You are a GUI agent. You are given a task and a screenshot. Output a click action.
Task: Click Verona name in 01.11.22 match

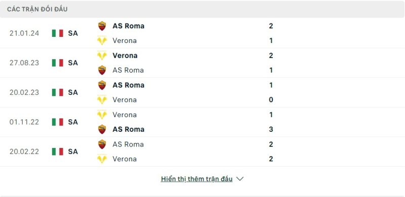tap(125, 115)
